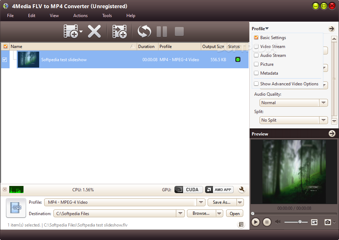Click the clip effects film star icon
The height and width of the screenshot is (240, 339).
(x=314, y=222)
